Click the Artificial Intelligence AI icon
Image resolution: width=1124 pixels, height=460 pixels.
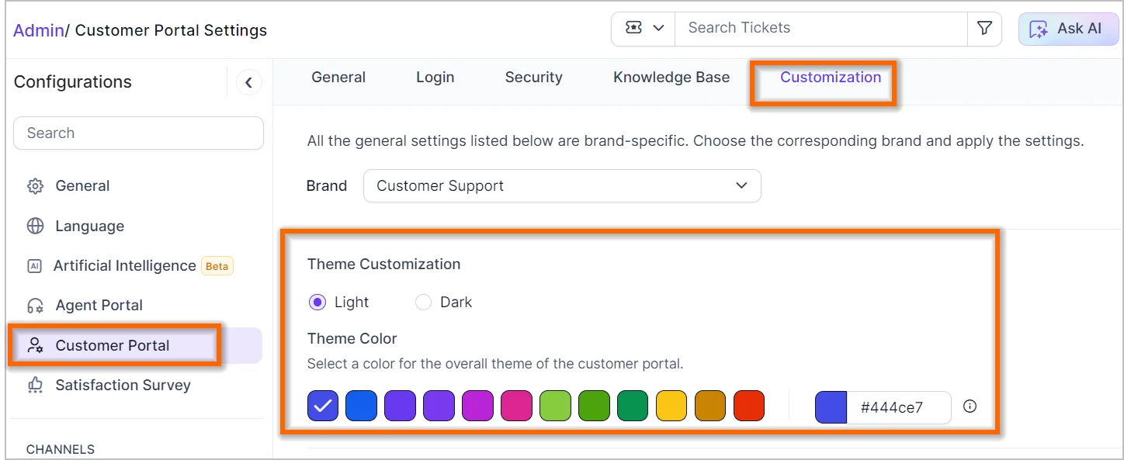[34, 266]
